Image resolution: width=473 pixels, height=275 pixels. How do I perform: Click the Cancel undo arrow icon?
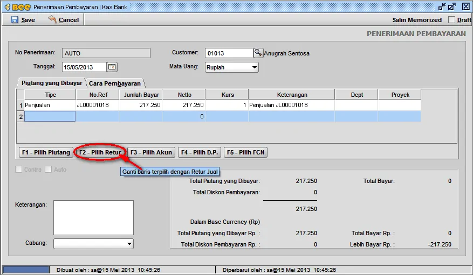coord(52,19)
